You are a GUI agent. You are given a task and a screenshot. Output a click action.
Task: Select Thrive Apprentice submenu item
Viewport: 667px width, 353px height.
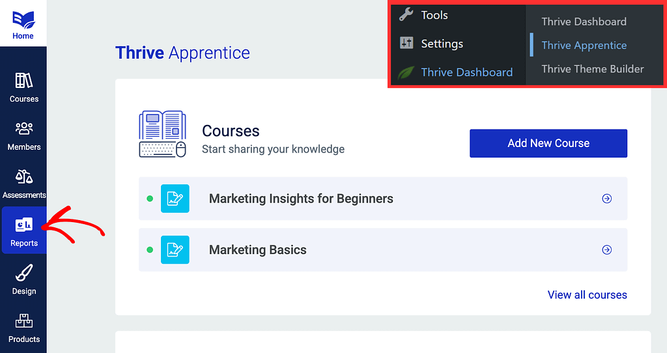(x=584, y=45)
